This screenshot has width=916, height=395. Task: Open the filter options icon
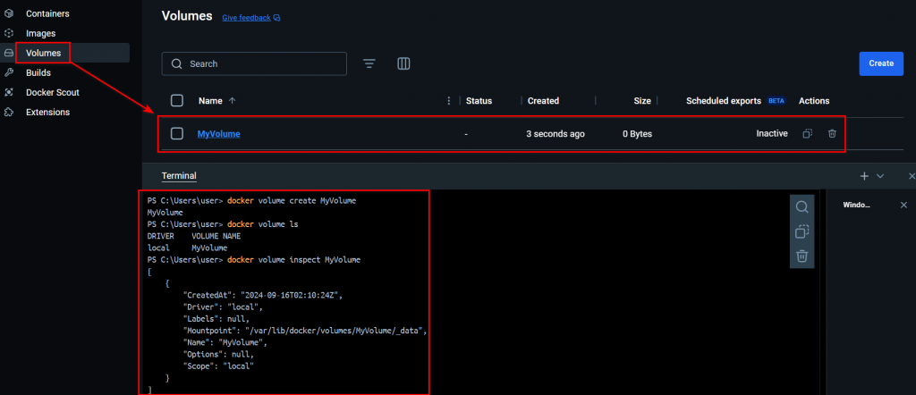click(369, 63)
